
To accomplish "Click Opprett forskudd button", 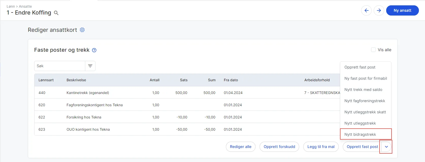I will [279, 147].
